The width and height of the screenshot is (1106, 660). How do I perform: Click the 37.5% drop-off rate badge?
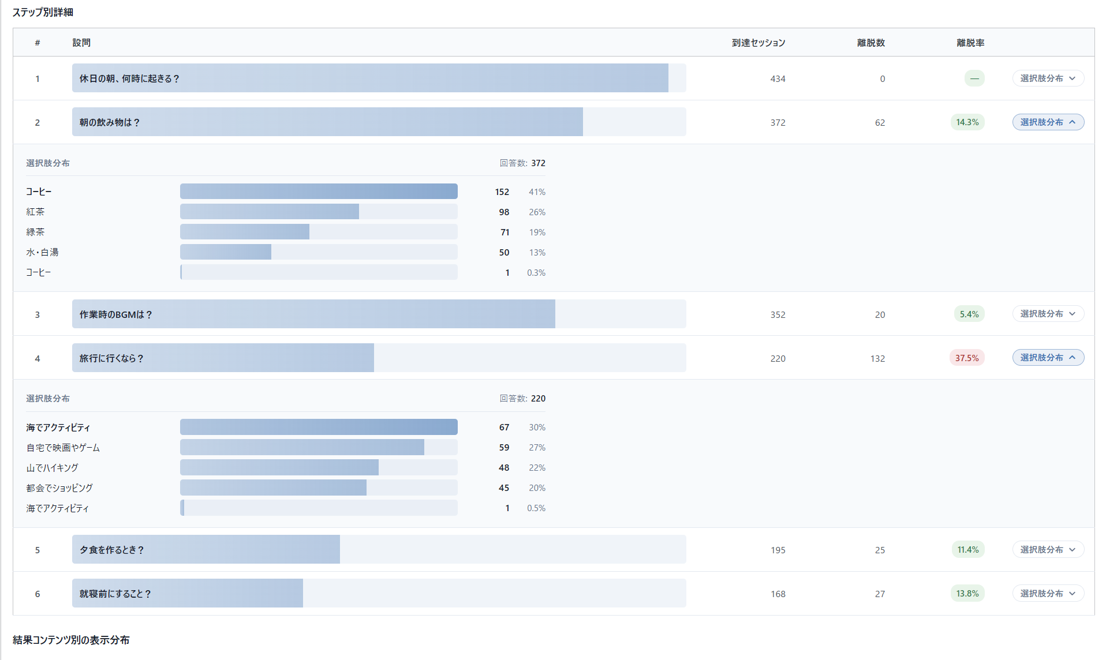coord(967,358)
